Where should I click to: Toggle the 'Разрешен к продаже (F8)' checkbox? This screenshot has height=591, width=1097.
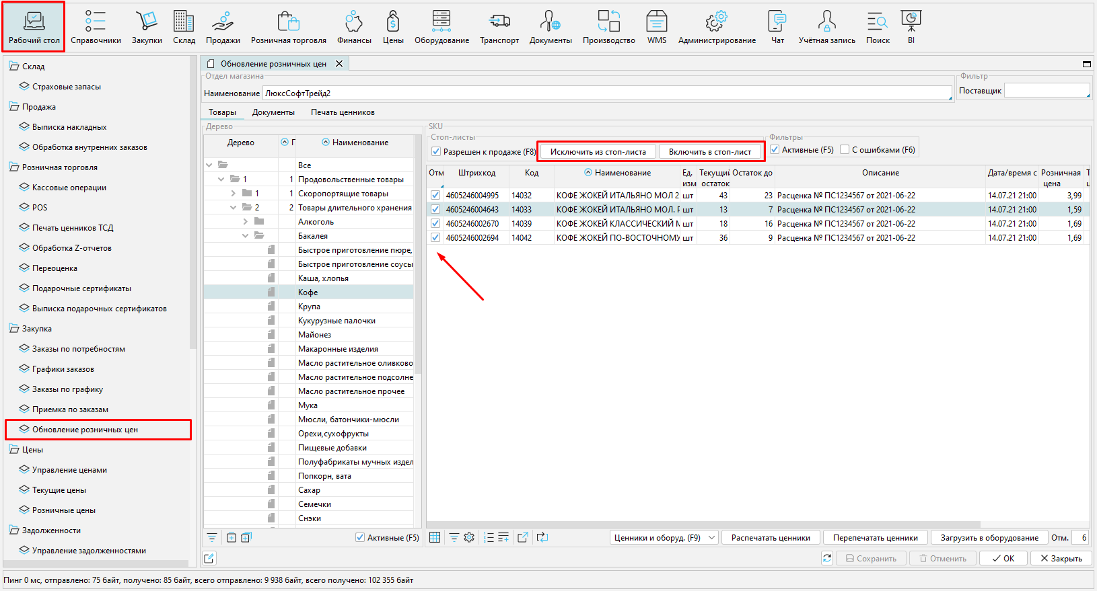[x=436, y=151]
